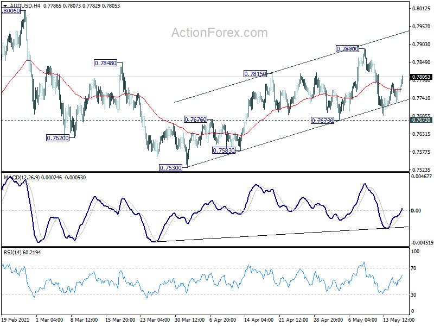Click the 0.76200 low price label
This screenshot has width=434, height=326.
[x=58, y=138]
